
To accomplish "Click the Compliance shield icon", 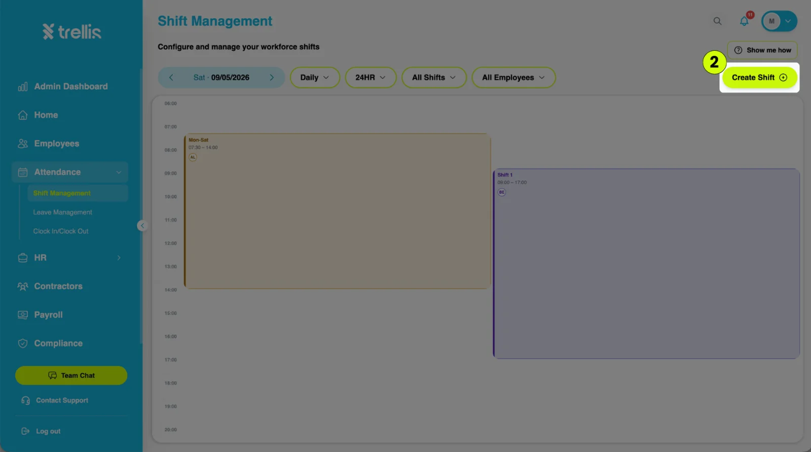I will [x=23, y=343].
